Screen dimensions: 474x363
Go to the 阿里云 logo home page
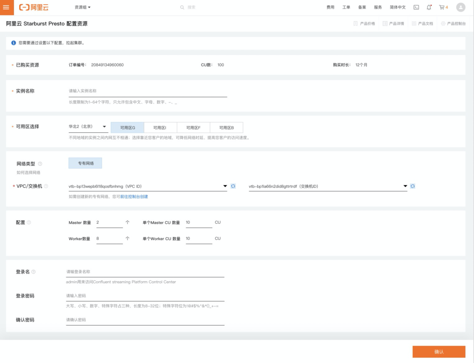pyautogui.click(x=34, y=7)
